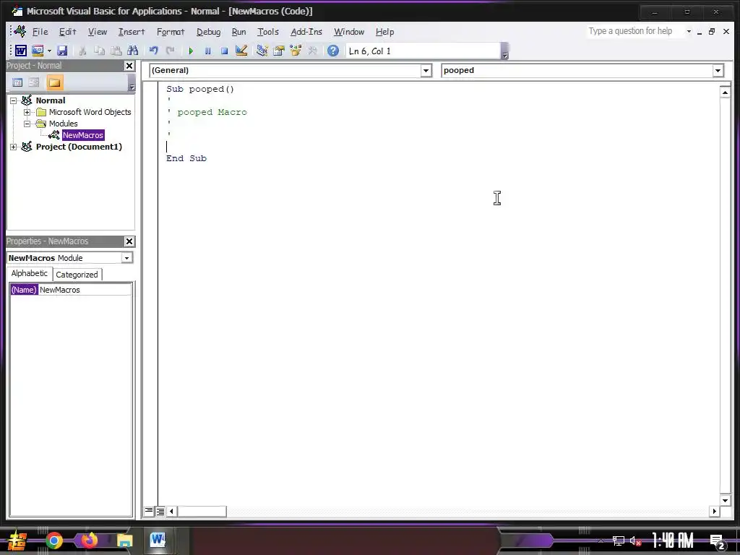Open the File menu
Image resolution: width=740 pixels, height=555 pixels.
pyautogui.click(x=40, y=32)
